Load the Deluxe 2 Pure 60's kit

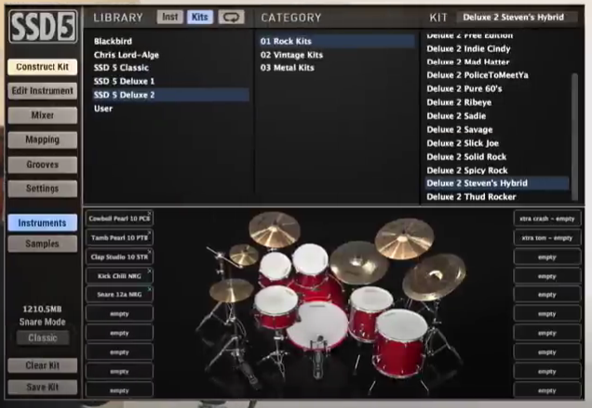(x=497, y=88)
